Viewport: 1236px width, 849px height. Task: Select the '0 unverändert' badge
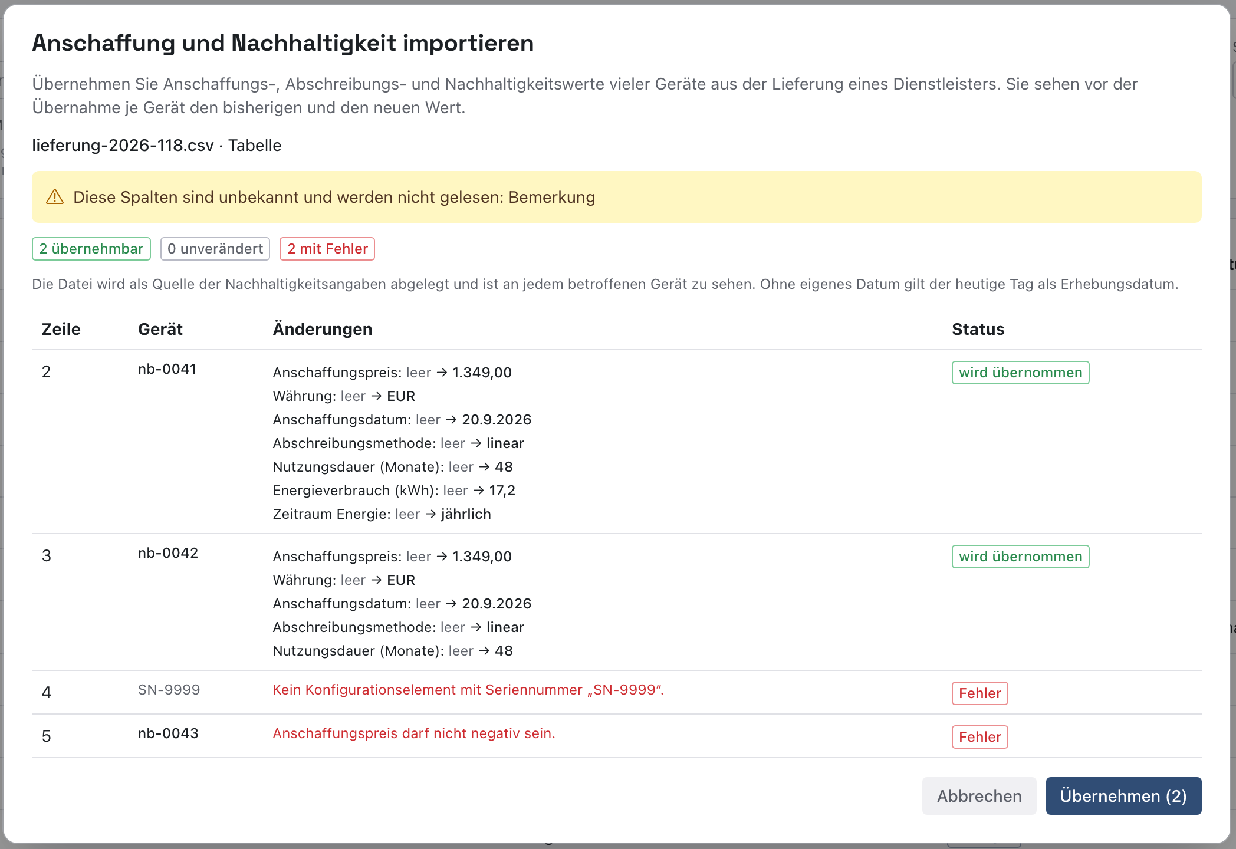coord(215,249)
